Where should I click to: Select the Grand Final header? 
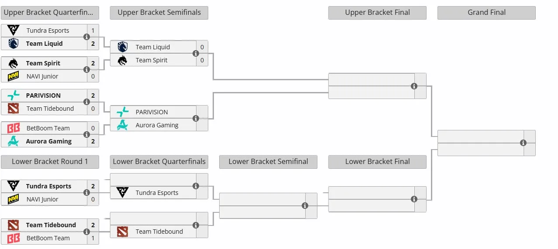click(486, 13)
